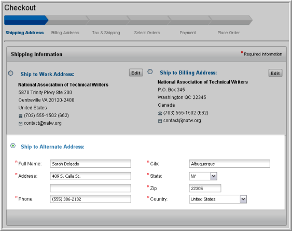This screenshot has width=292, height=231.
Task: Click phone icon under Billing Address
Action: click(x=160, y=113)
